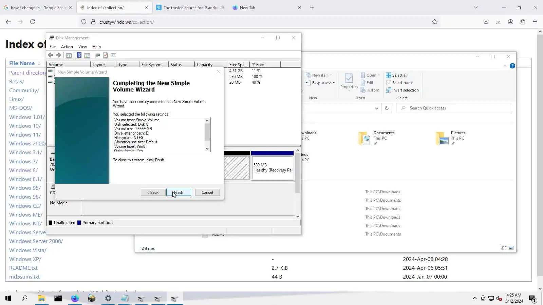
Task: Collapse the File Explorer ribbon chevron
Action: click(505, 66)
